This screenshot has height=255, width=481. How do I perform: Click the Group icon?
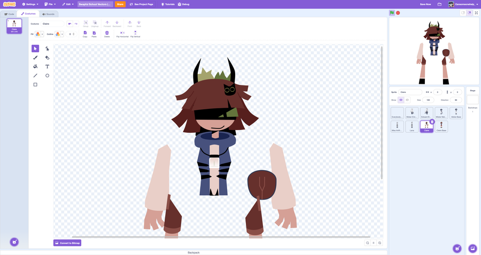tap(86, 23)
